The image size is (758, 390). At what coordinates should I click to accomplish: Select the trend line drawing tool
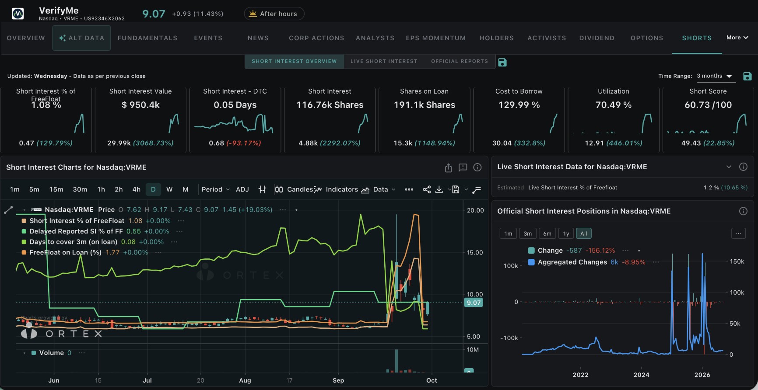click(8, 210)
